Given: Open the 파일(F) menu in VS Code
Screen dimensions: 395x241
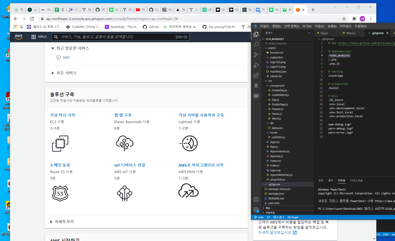Looking at the screenshot, I should click(x=264, y=26).
